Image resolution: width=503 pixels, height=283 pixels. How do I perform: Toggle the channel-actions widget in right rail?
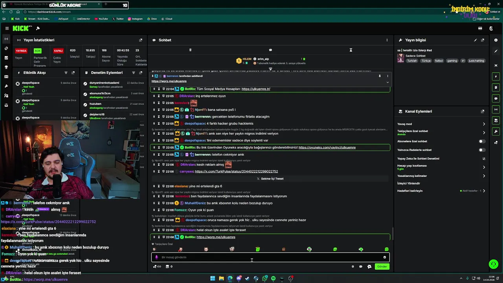(496, 120)
